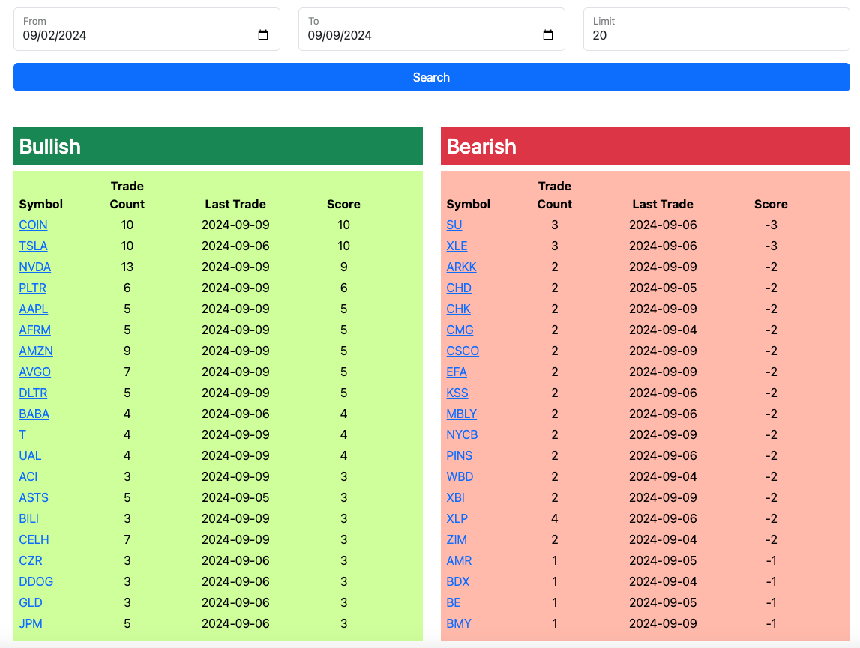This screenshot has width=860, height=648.
Task: Select SU's score value -3
Action: click(771, 225)
